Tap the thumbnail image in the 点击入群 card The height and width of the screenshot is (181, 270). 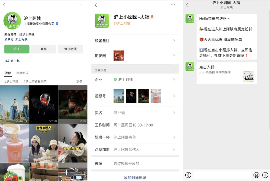coord(249,77)
